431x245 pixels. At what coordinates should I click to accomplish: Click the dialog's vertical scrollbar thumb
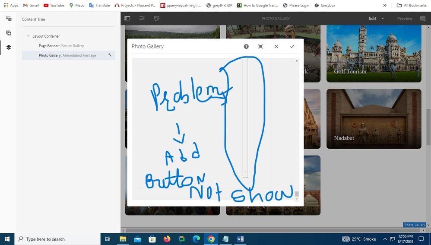297,194
